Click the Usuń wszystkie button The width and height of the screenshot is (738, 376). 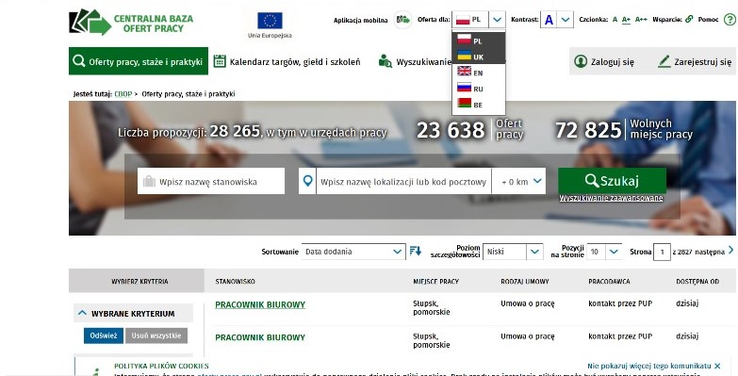[x=156, y=335]
